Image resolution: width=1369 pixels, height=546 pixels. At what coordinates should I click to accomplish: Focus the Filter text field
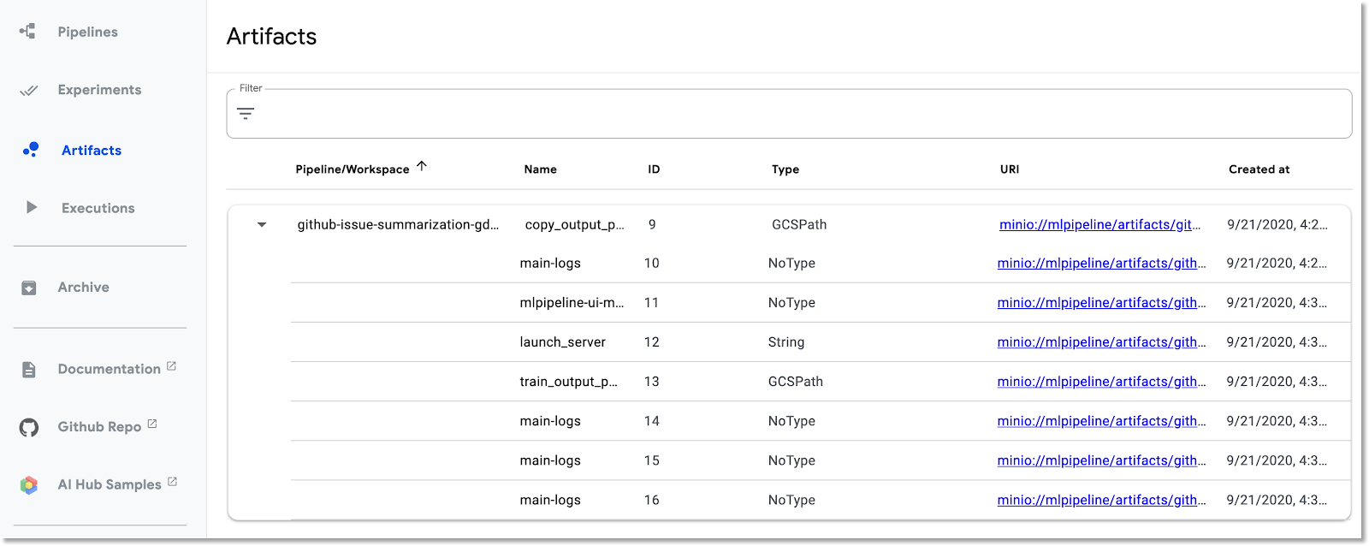pos(796,114)
